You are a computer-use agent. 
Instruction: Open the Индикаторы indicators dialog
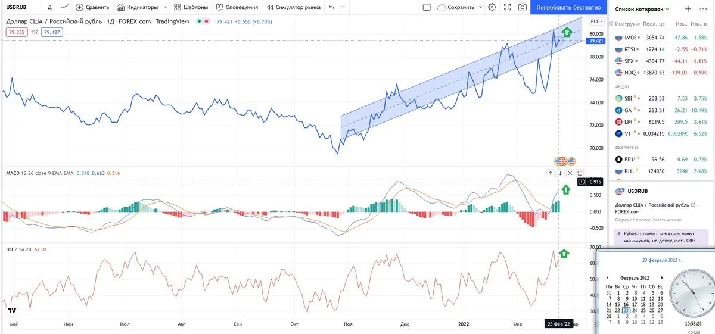click(138, 7)
